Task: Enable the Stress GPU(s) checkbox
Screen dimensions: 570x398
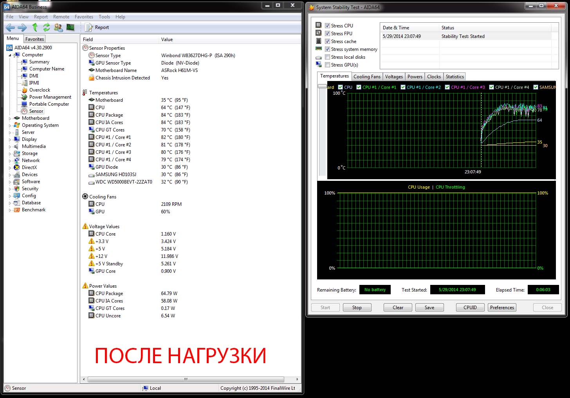Action: pos(327,65)
